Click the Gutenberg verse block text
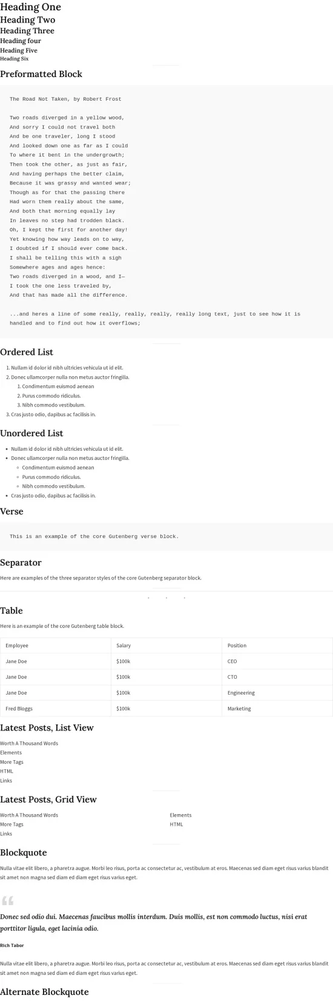Screen dimensions: 333x1001 [x=94, y=536]
